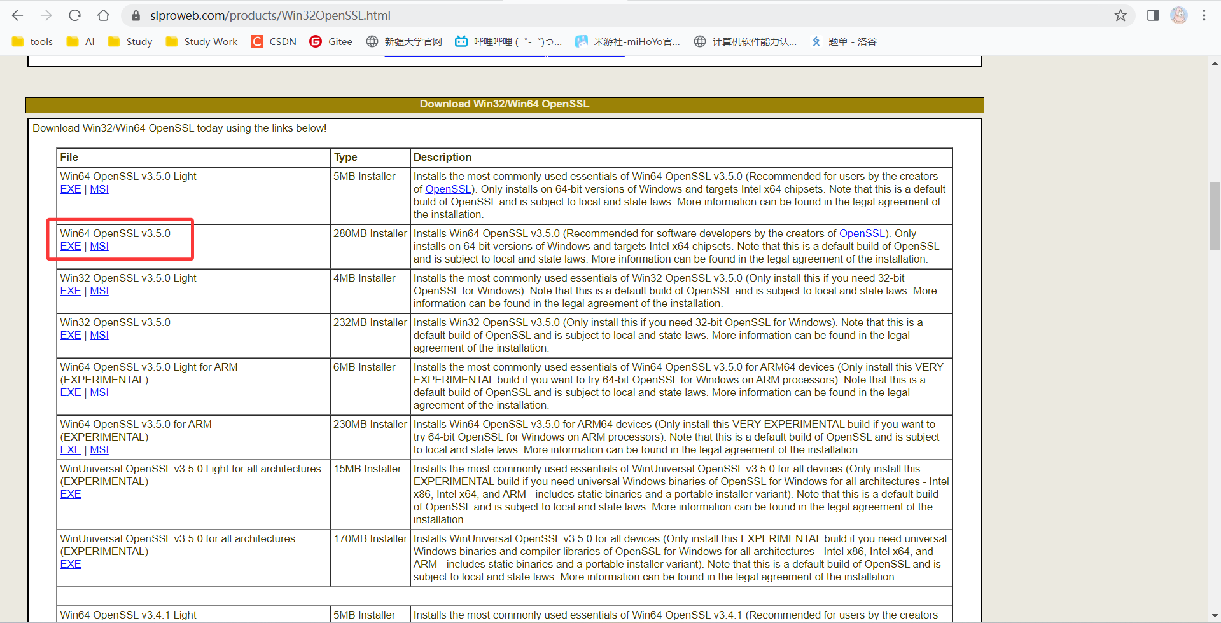The height and width of the screenshot is (623, 1221).
Task: Open the 题单 - 洛谷 bookmark
Action: click(844, 41)
